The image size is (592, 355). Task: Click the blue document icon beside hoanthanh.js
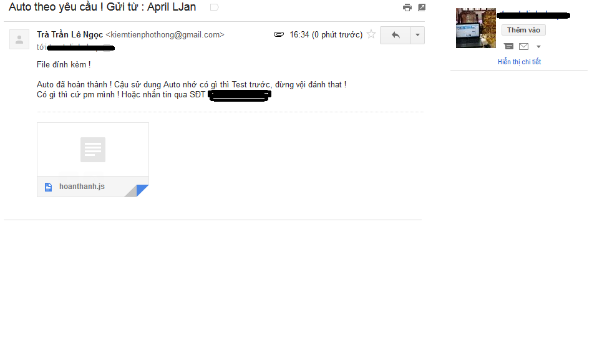click(48, 187)
